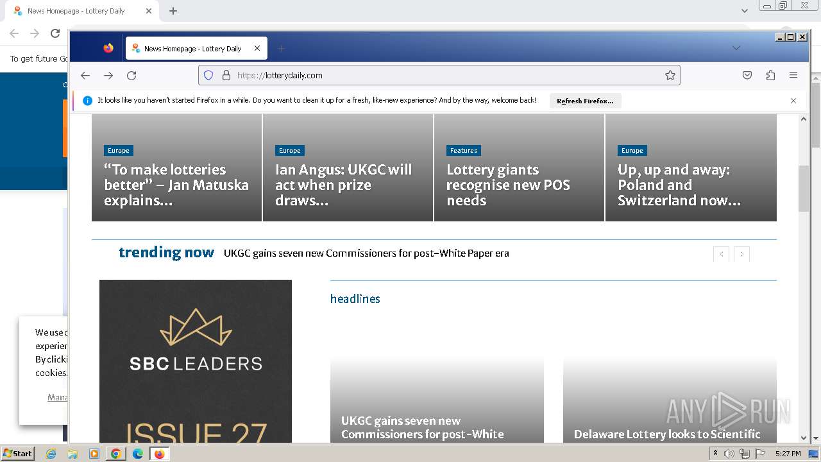This screenshot has height=462, width=821.
Task: Open trending UKGC seven new Commissioners headline
Action: point(366,253)
